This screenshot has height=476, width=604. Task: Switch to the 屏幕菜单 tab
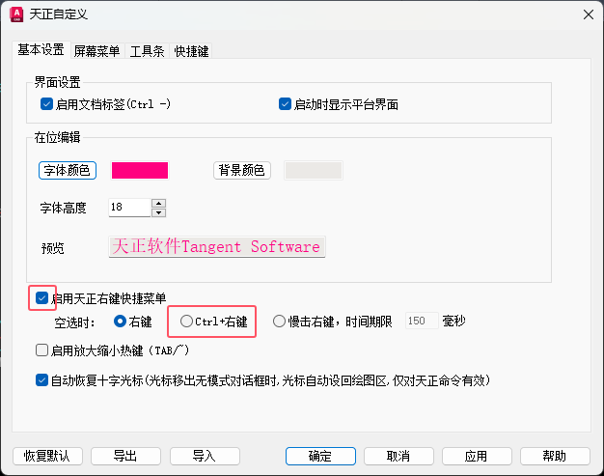[97, 50]
